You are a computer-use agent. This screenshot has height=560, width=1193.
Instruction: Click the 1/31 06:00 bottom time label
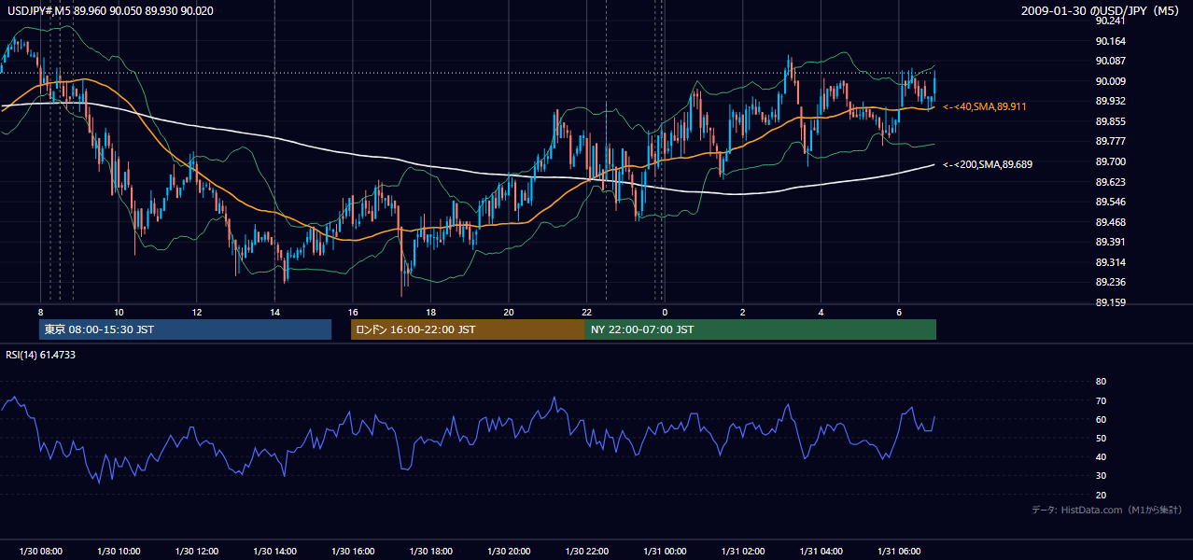point(898,552)
